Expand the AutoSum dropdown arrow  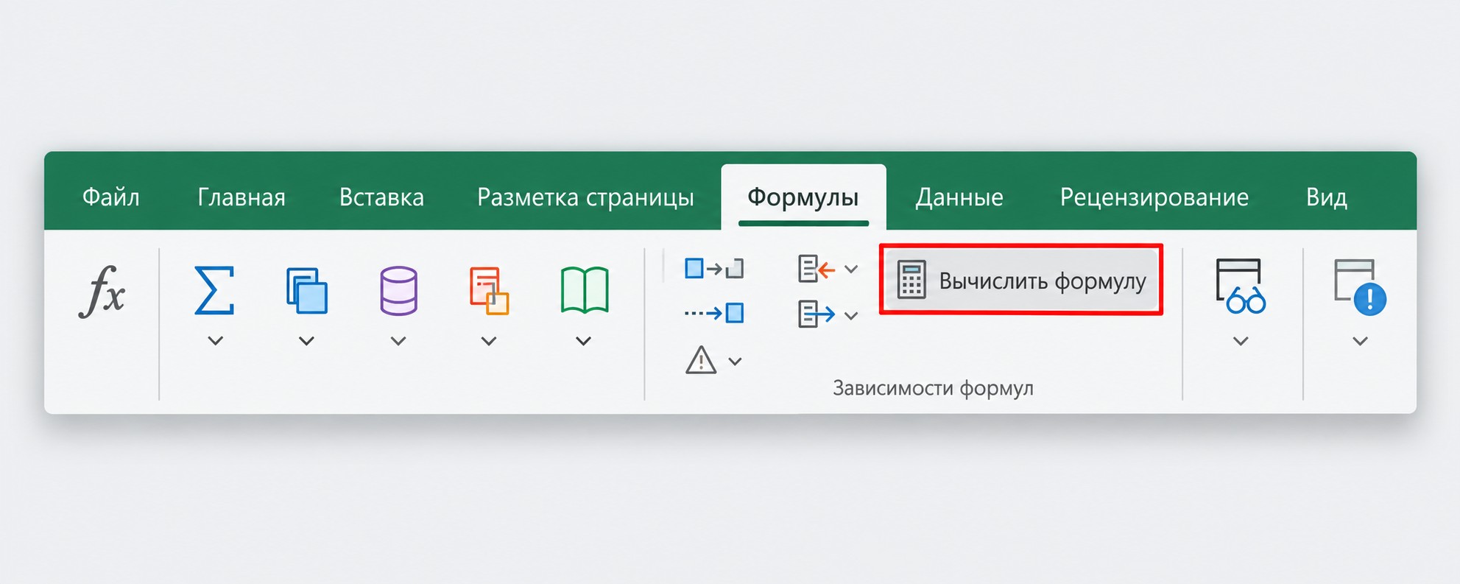tap(215, 341)
